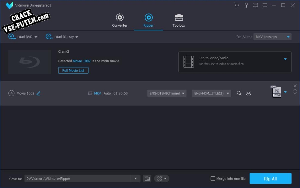Click the Load DVD disc icon
This screenshot has height=188, width=300.
pyautogui.click(x=12, y=36)
